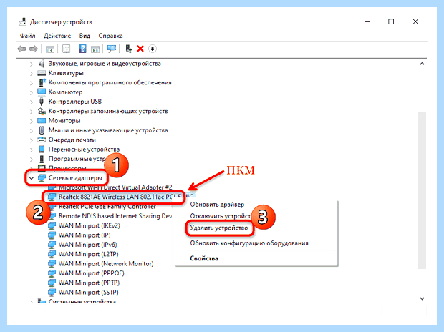Expand the Контроллеры USB node
Screen dimensions: 444x332
tap(32, 102)
